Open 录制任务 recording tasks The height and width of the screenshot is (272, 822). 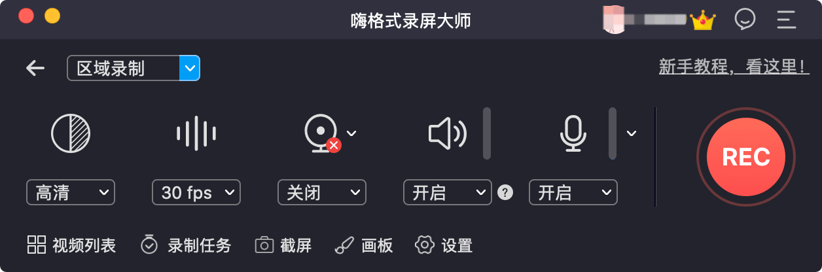coord(186,245)
